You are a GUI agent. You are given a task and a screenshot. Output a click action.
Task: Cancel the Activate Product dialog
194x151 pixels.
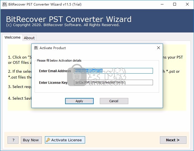(x=114, y=101)
